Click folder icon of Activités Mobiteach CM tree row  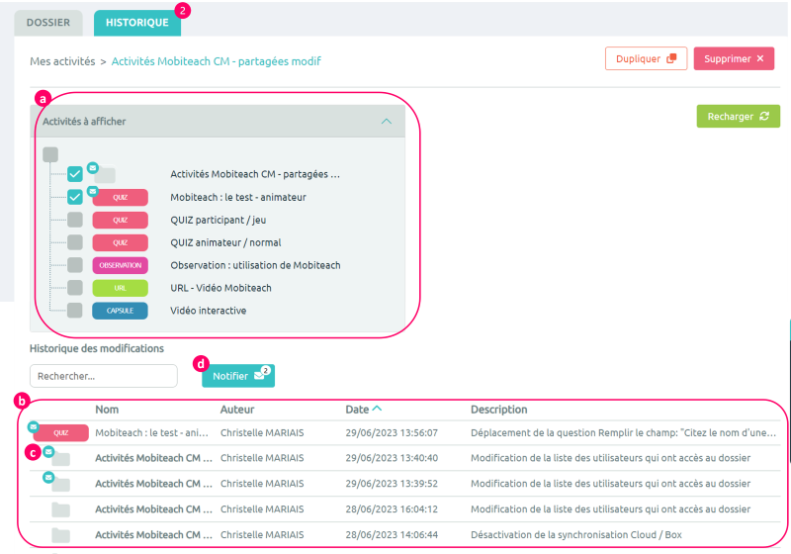(105, 175)
